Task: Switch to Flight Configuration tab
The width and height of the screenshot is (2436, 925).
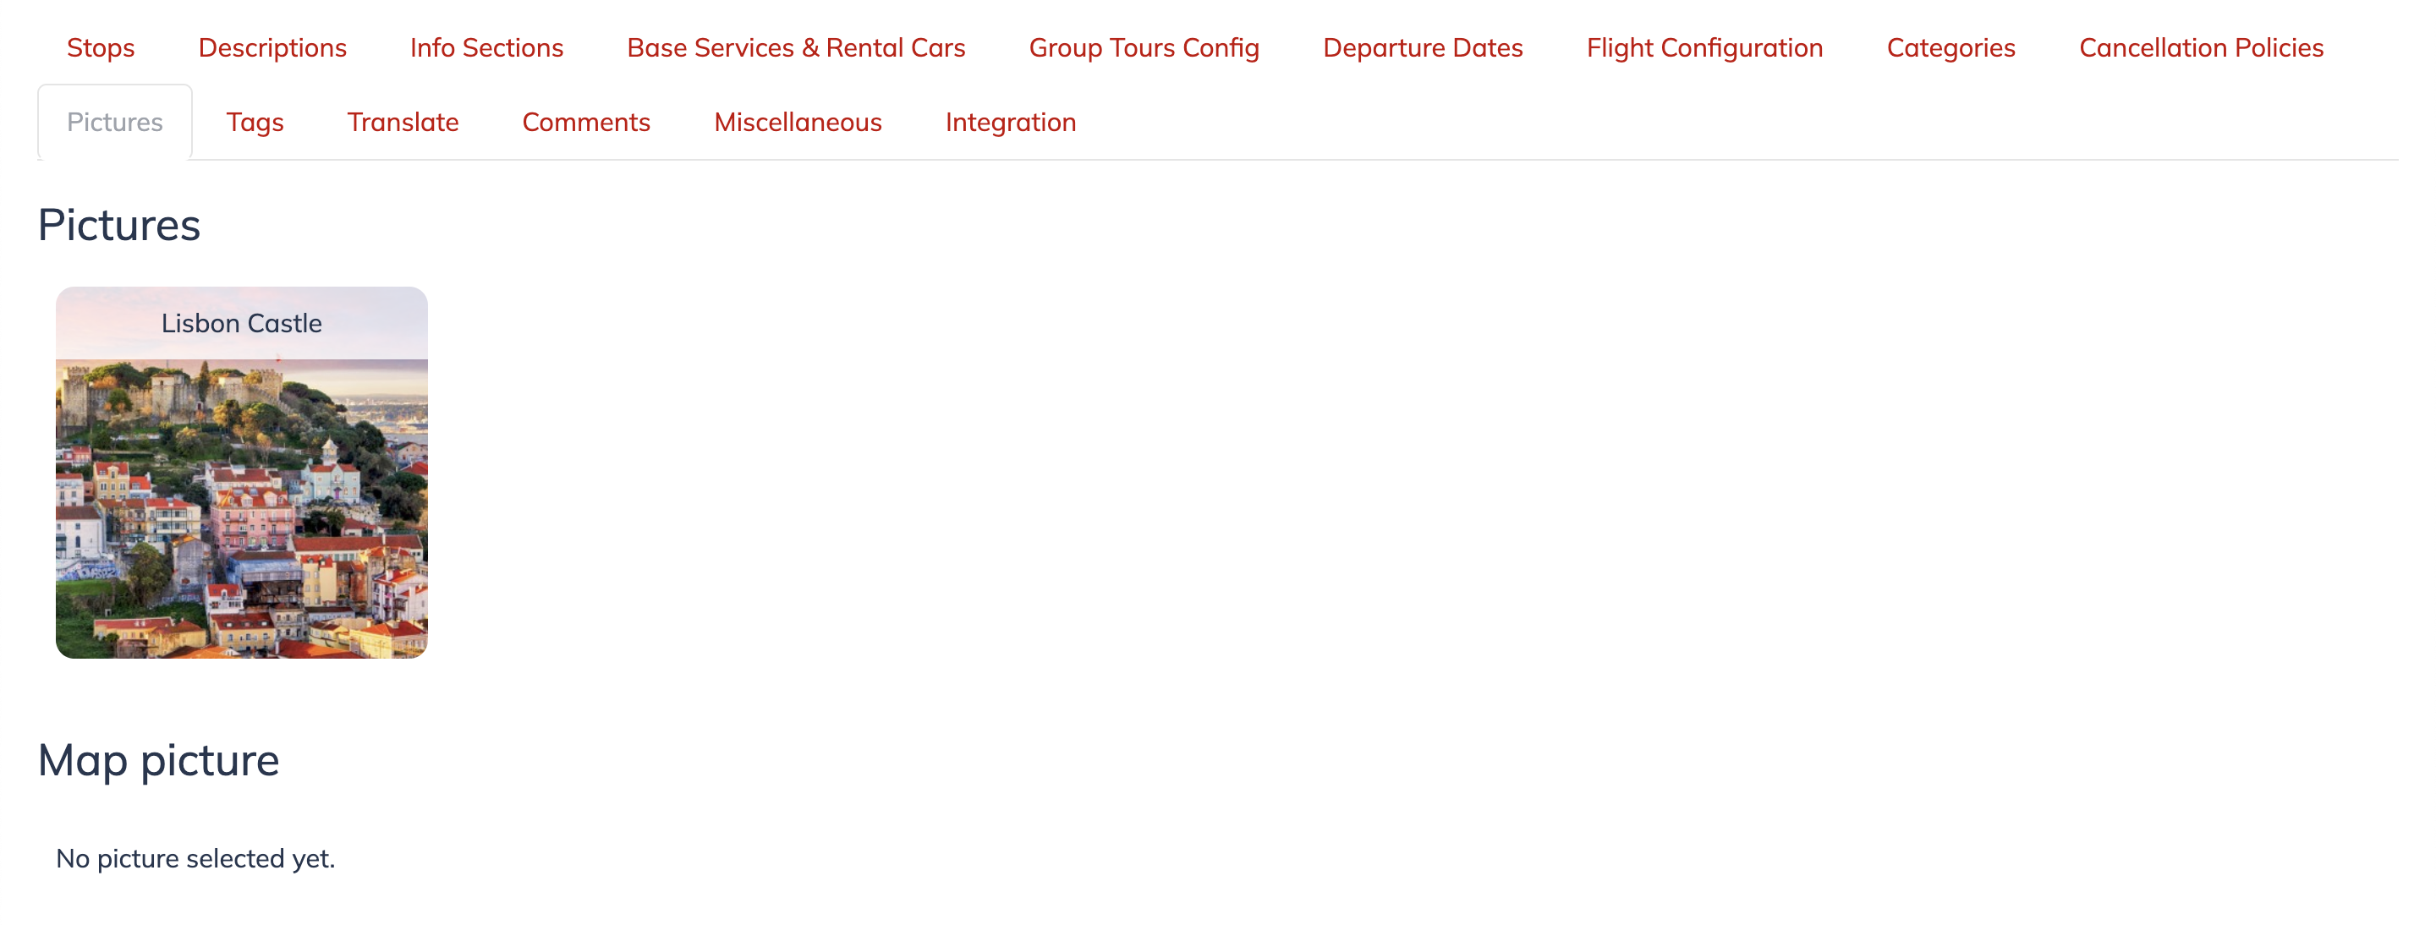Action: (x=1704, y=47)
